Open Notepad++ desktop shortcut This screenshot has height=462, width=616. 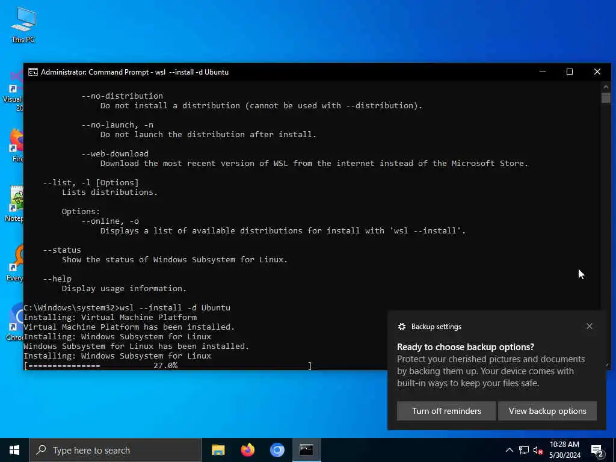coord(16,205)
